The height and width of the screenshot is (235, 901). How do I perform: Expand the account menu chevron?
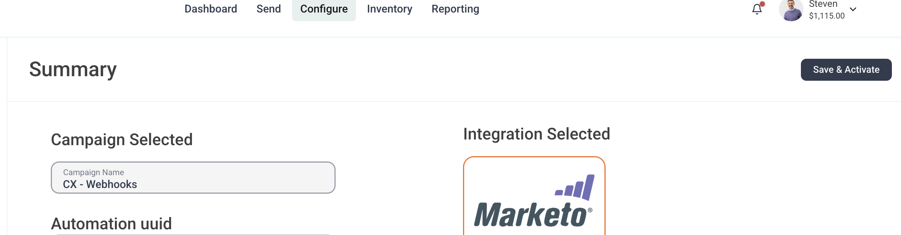[853, 9]
